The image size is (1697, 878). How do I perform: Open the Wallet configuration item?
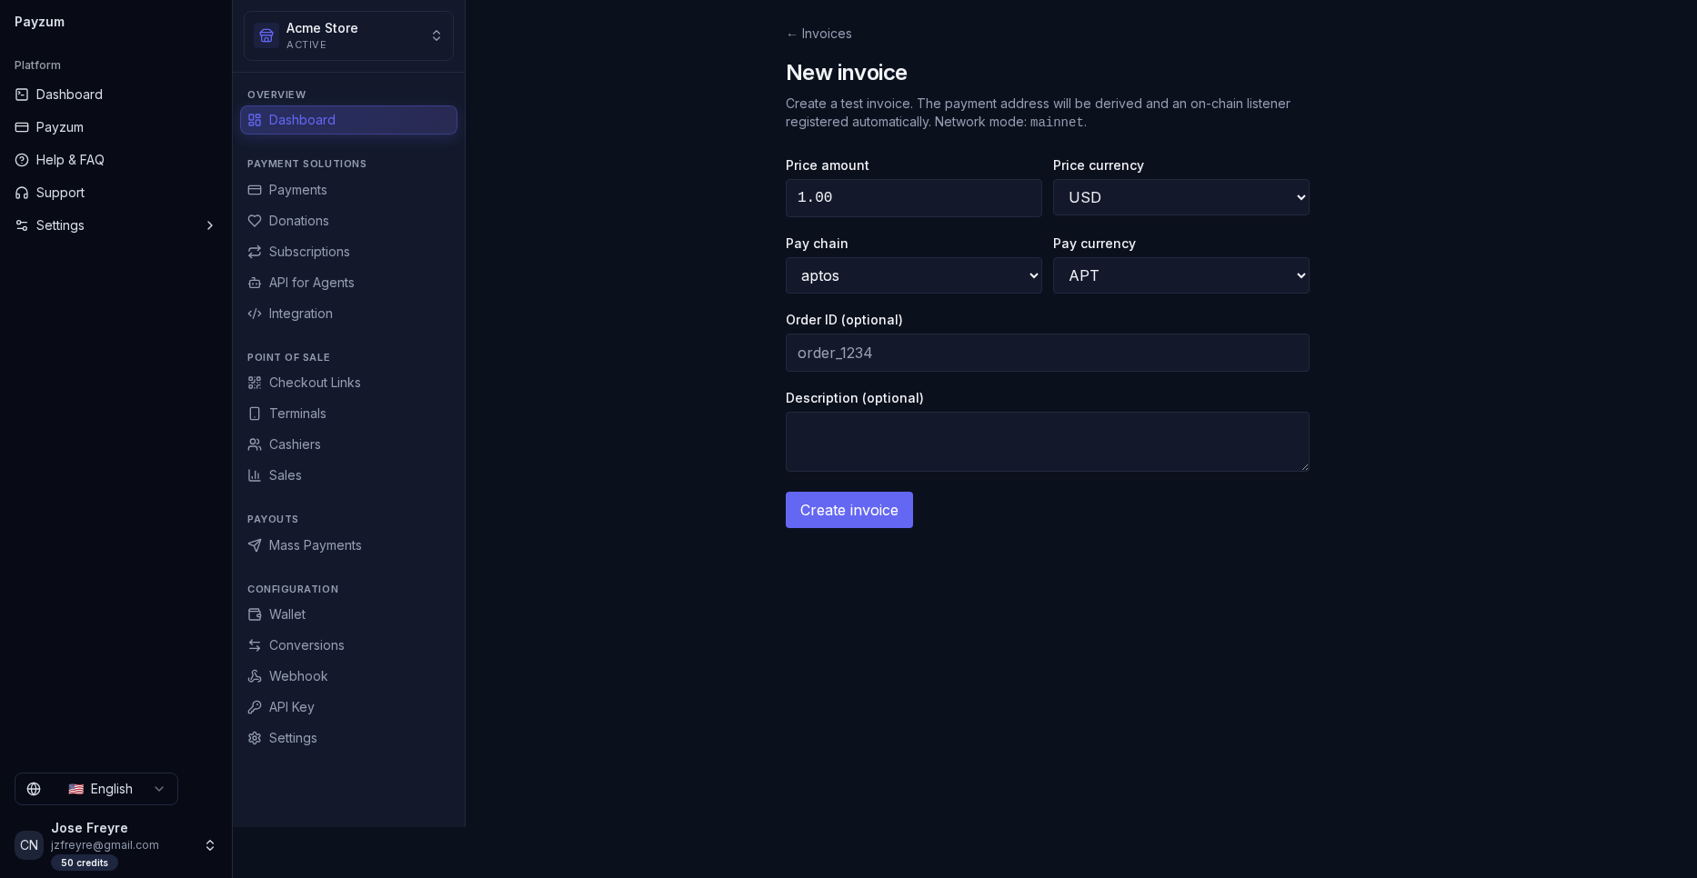[348, 614]
